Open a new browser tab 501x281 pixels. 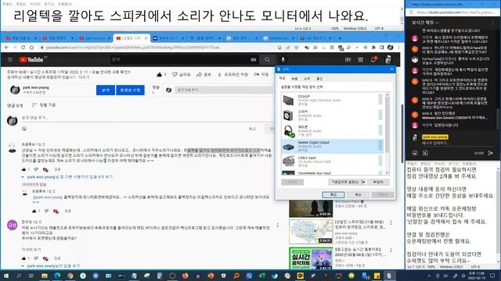tap(340, 38)
